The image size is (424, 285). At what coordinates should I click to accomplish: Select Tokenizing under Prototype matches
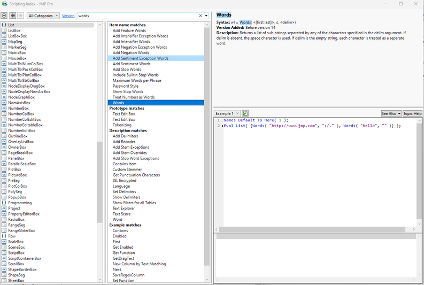[123, 125]
